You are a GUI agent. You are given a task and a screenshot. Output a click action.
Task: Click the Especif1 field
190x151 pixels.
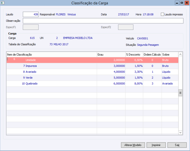31,27
